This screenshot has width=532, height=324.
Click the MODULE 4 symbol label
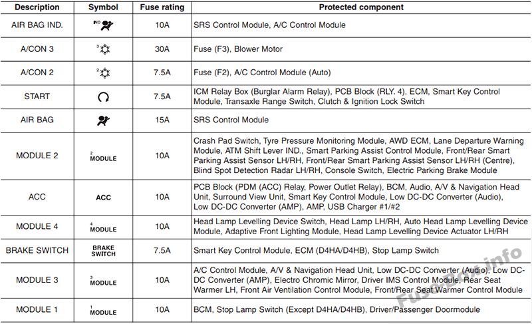pos(103,228)
